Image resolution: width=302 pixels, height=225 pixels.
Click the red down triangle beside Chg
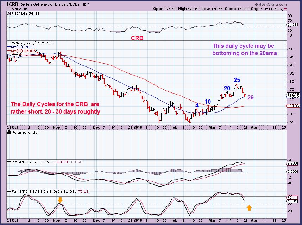coord(285,9)
